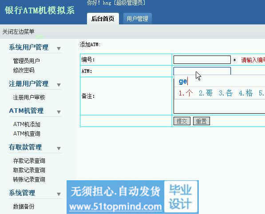265x214 pixels.
Task: Click the 重置 reset button
Action: (201, 121)
